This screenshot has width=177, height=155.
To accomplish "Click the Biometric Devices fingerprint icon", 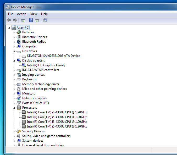I will 19,37.
